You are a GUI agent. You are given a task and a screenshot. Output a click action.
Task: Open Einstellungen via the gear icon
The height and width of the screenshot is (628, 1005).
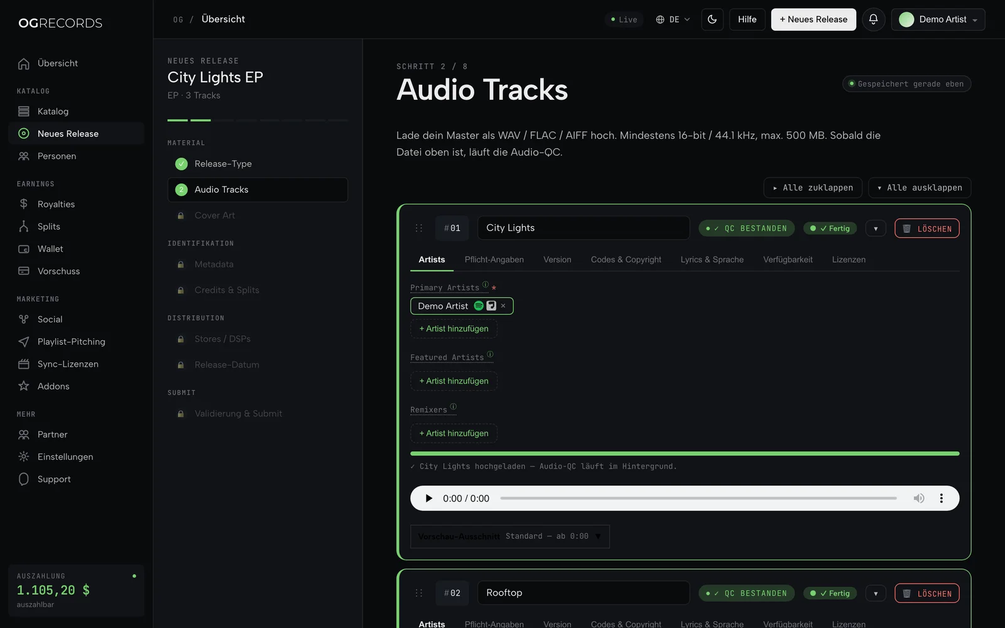point(24,457)
